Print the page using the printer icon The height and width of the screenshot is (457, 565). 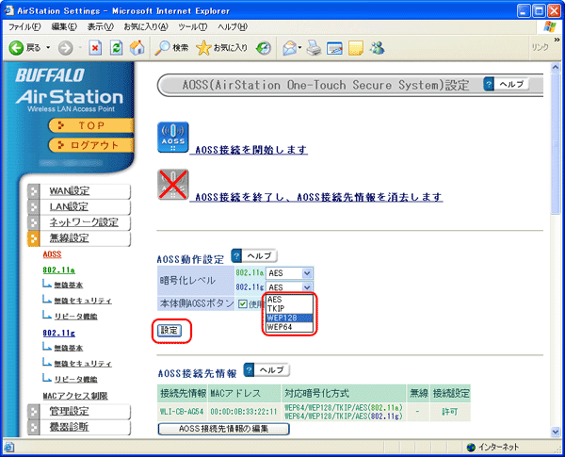tap(314, 48)
